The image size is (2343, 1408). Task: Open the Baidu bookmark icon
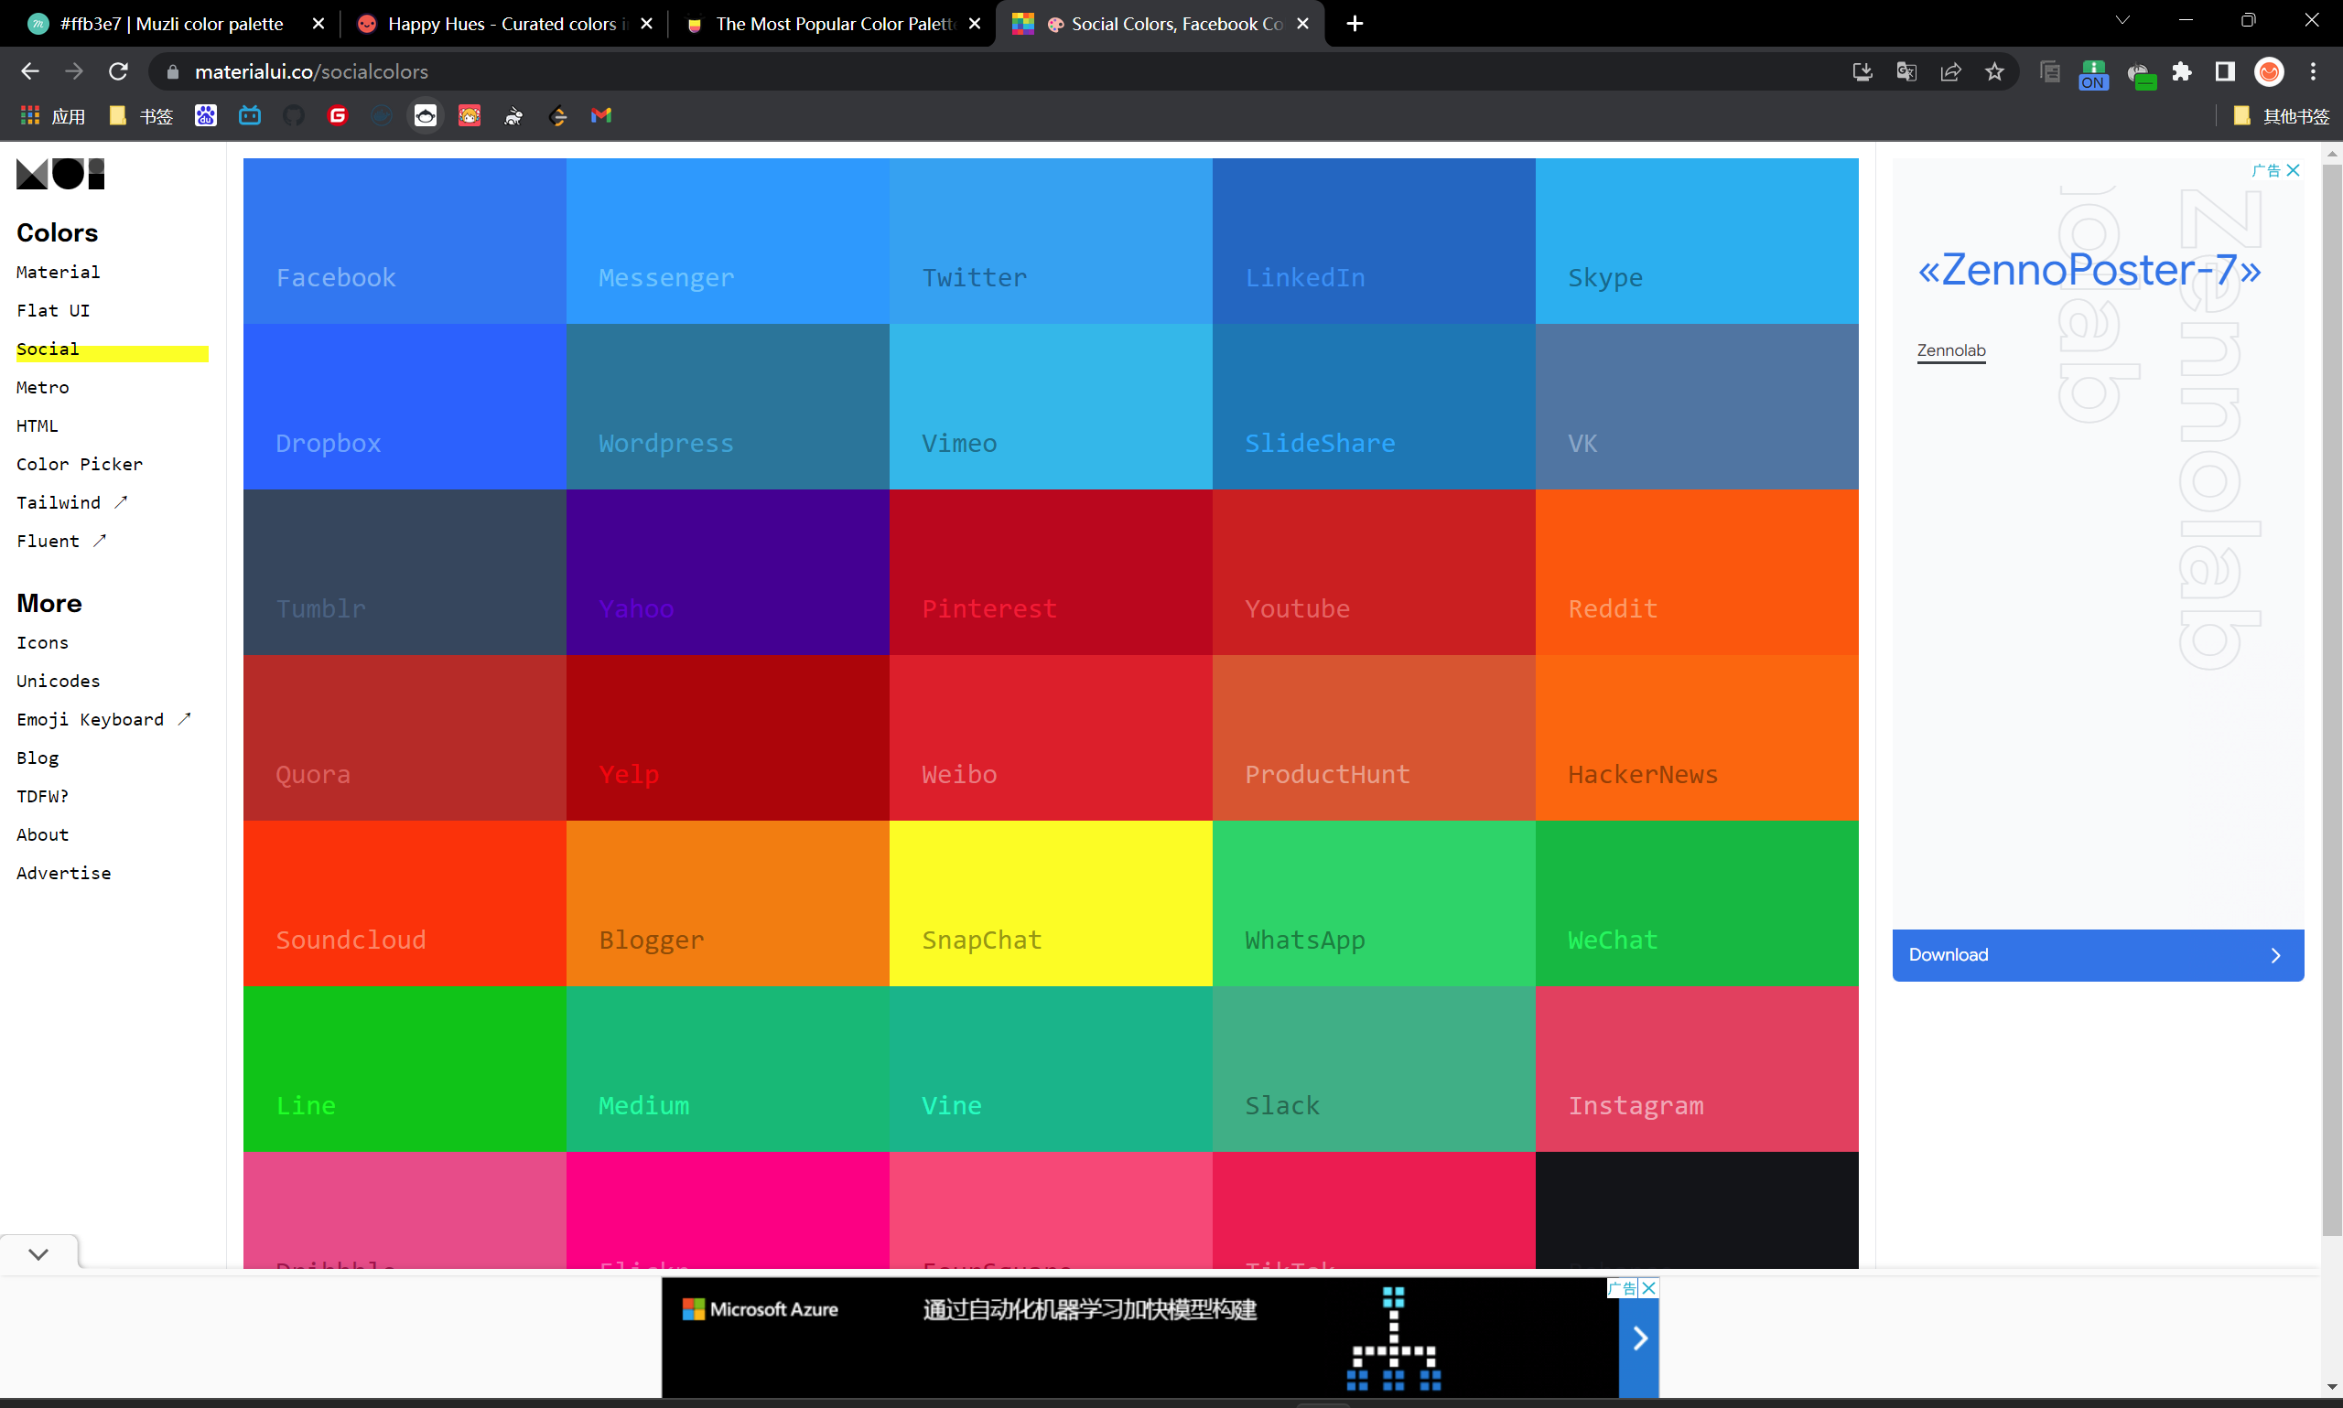pyautogui.click(x=206, y=116)
